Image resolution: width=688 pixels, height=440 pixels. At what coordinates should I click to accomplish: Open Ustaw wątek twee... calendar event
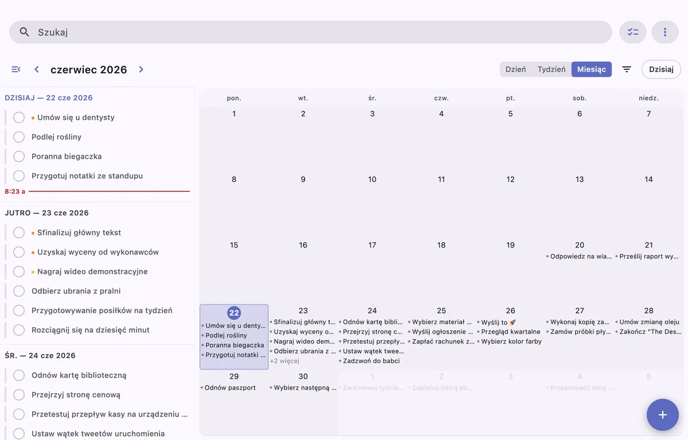pyautogui.click(x=372, y=351)
